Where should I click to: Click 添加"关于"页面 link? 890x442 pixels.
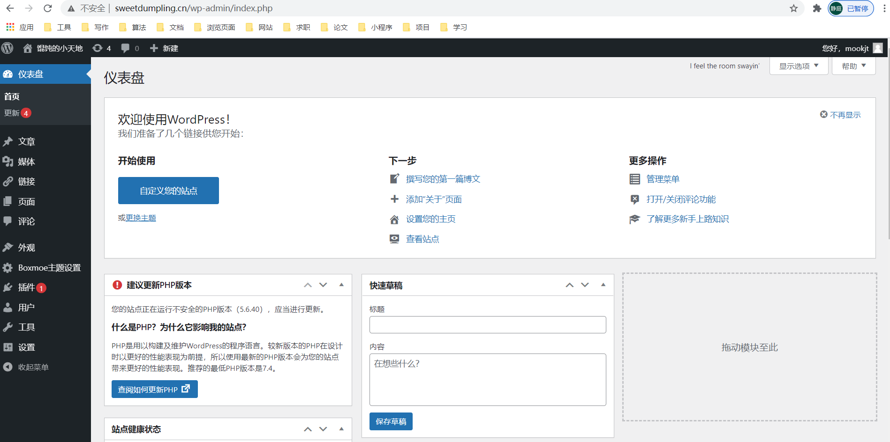tap(434, 199)
